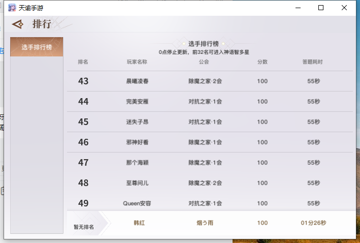Image resolution: width=360 pixels, height=243 pixels.
Task: Click guild 对抗之家·1会 in rank 44 row
Action: tap(205, 101)
